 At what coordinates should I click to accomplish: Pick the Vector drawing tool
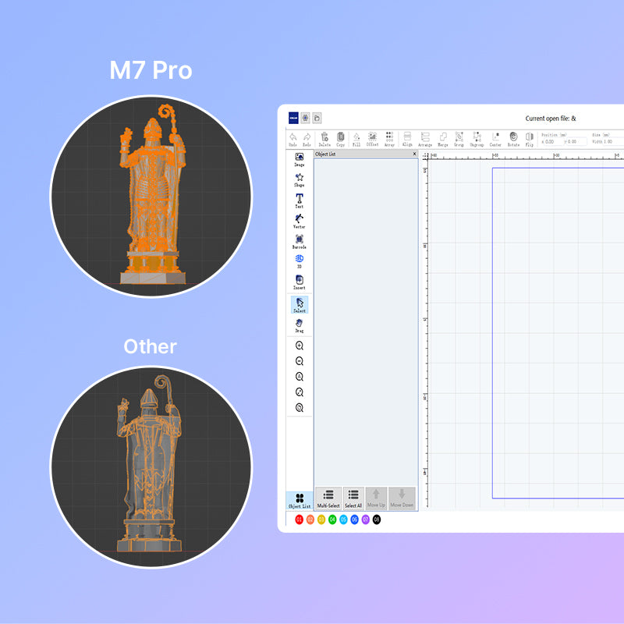(300, 220)
